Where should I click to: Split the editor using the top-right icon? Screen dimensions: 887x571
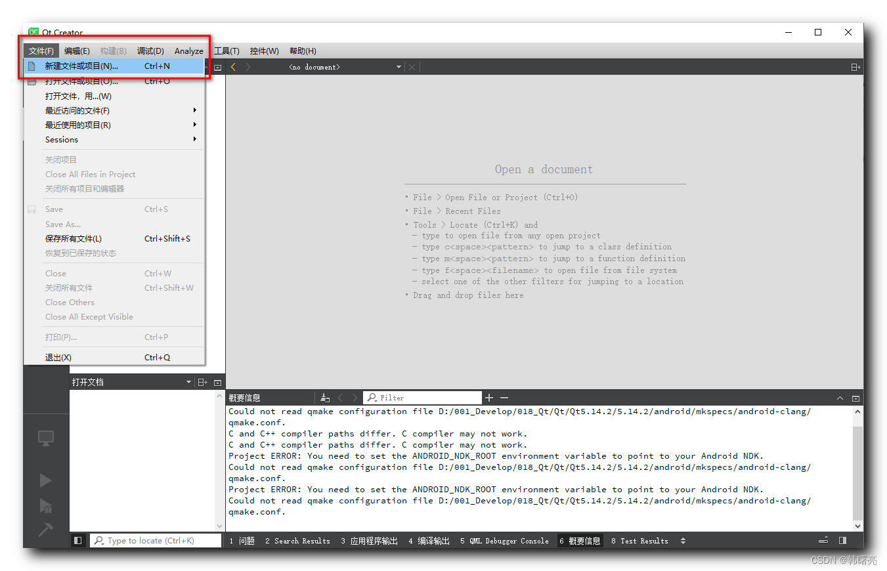(x=855, y=66)
